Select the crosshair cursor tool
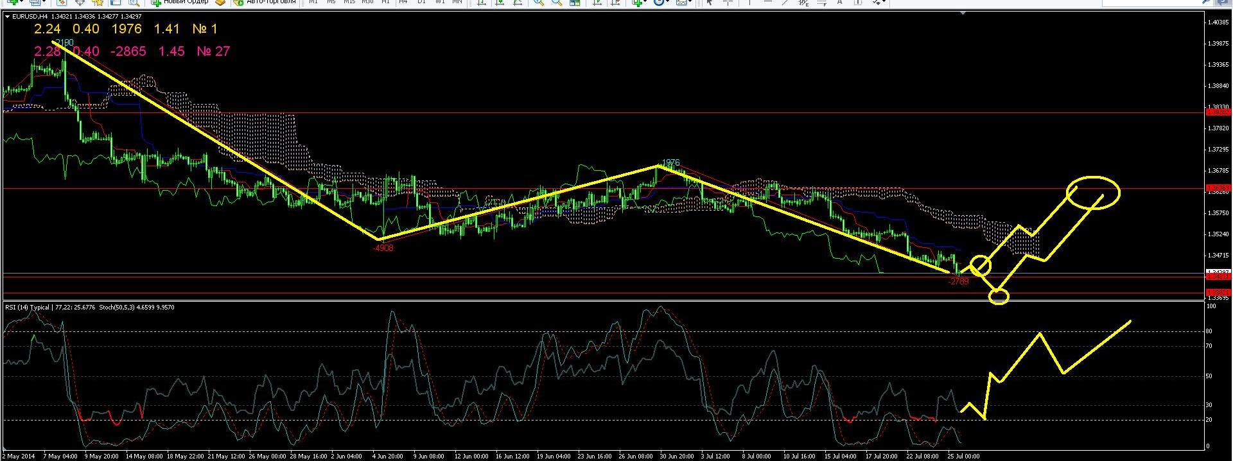Image resolution: width=1233 pixels, height=461 pixels. click(728, 3)
